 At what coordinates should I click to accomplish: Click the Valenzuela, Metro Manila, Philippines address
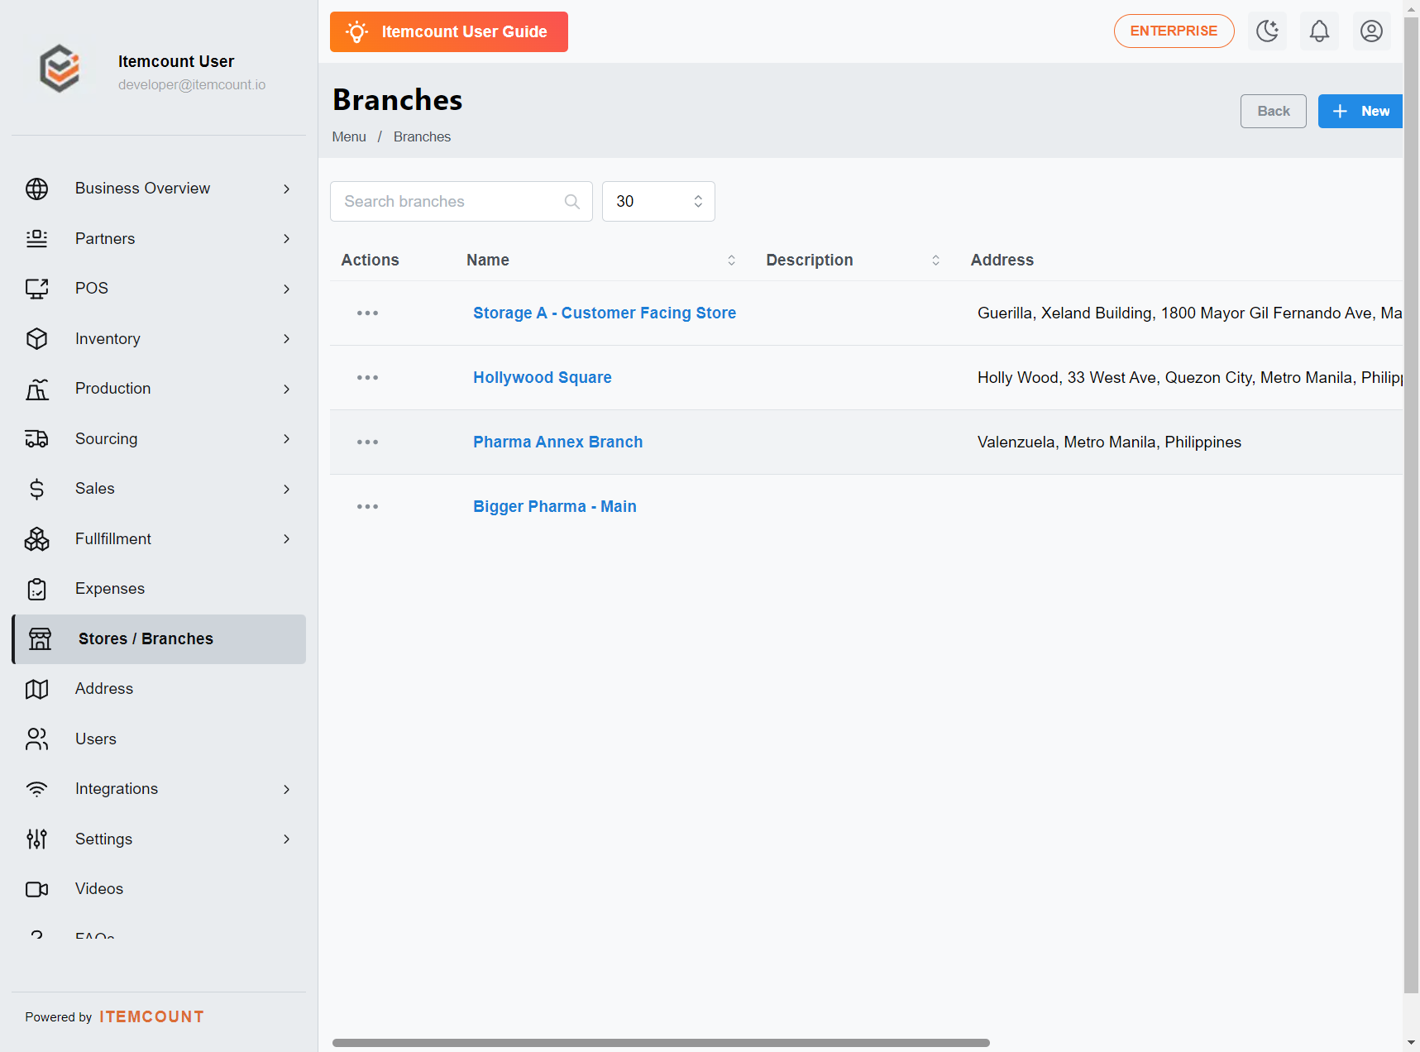tap(1109, 442)
